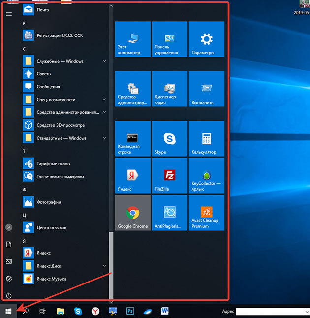Expand the Служебные — Windows folder
Viewport: 310px width, 318px height.
[104, 61]
